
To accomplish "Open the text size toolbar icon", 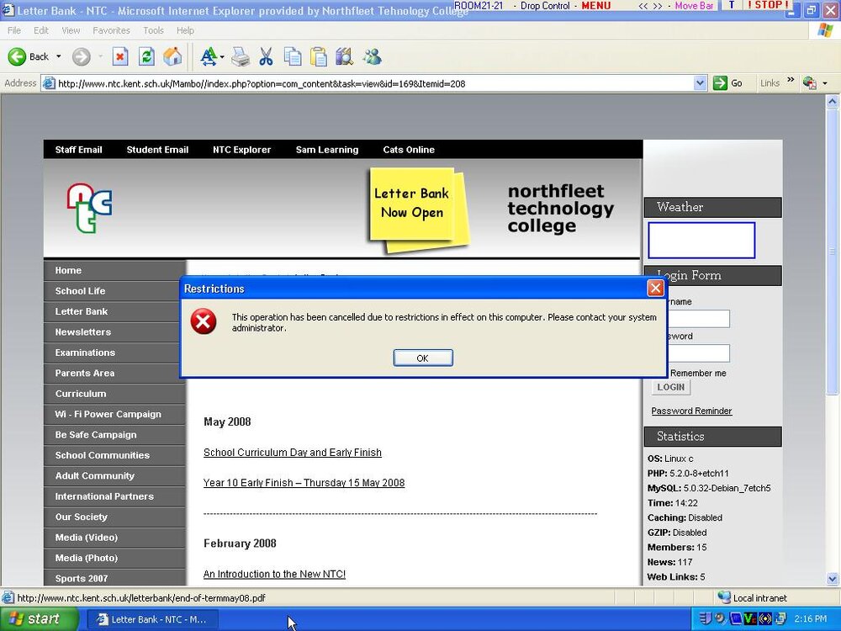I will 209,56.
